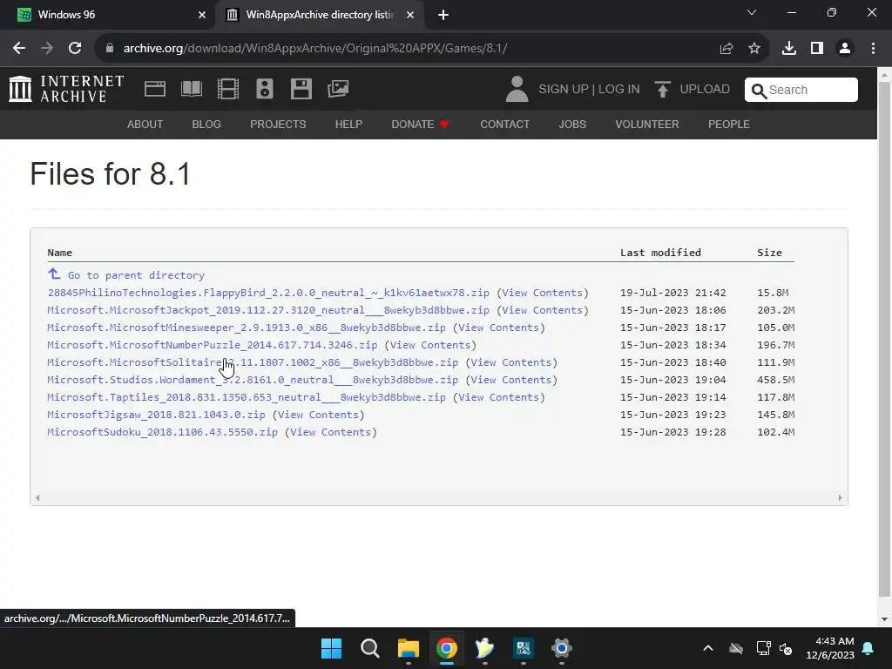Open File Explorer from taskbar
The image size is (892, 669).
[x=409, y=648]
